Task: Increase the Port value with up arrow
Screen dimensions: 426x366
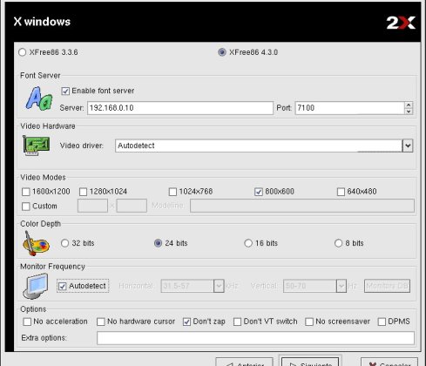Action: pos(409,105)
